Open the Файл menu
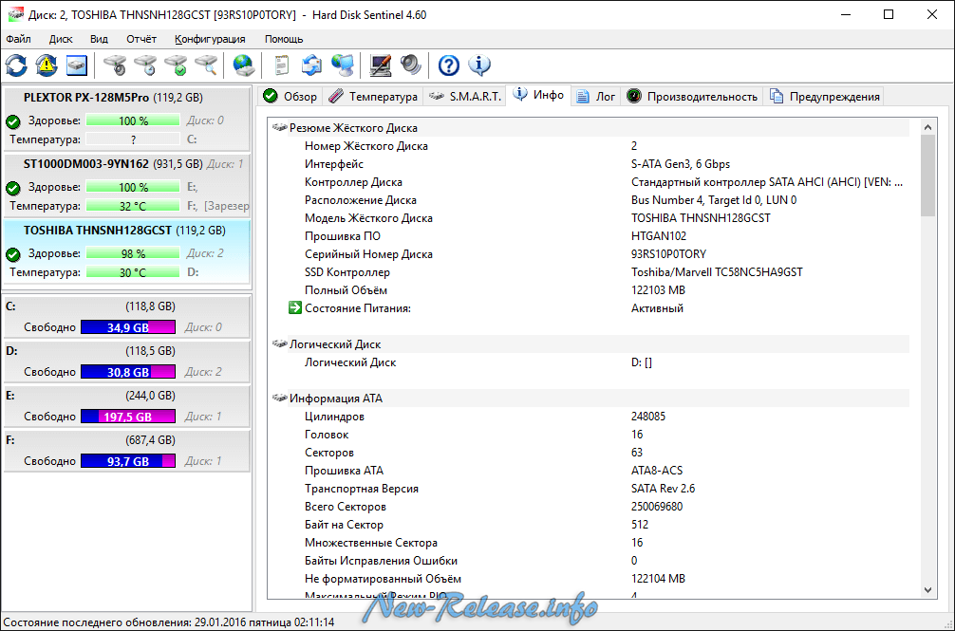 (x=18, y=39)
